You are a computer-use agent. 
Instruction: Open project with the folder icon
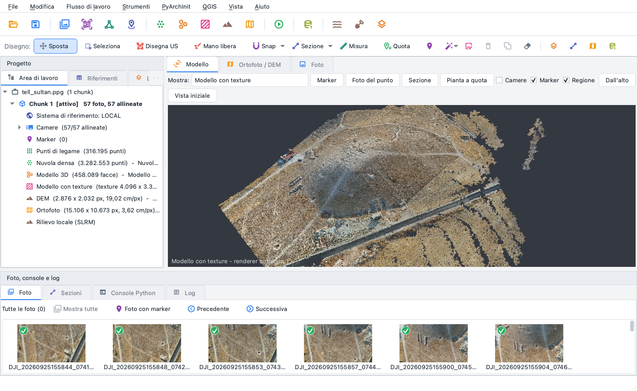pyautogui.click(x=13, y=24)
